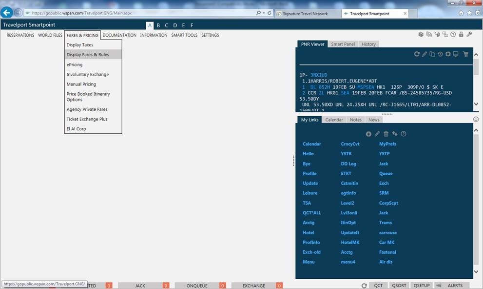
Task: Click the lock icon in the top toolbar
Action: [x=461, y=34]
